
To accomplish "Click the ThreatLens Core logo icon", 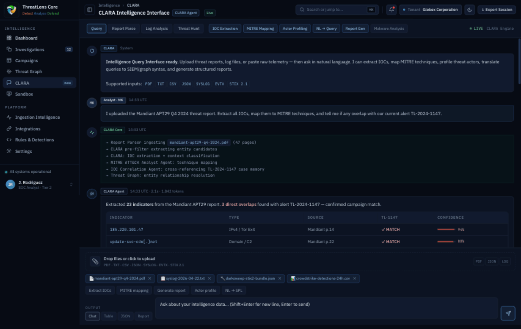I will click(x=12, y=10).
